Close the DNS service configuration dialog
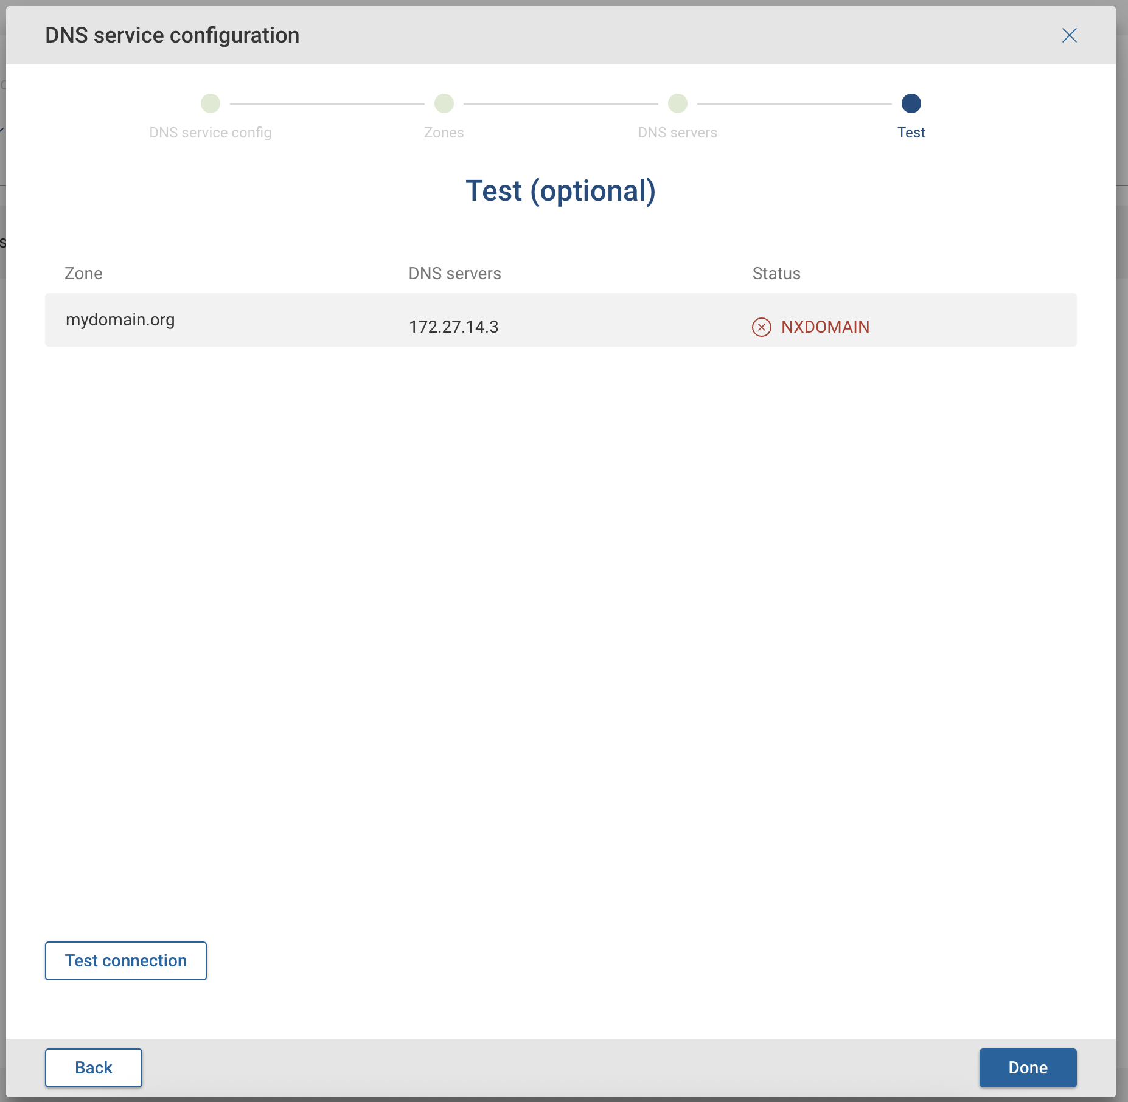This screenshot has width=1128, height=1102. [x=1070, y=35]
